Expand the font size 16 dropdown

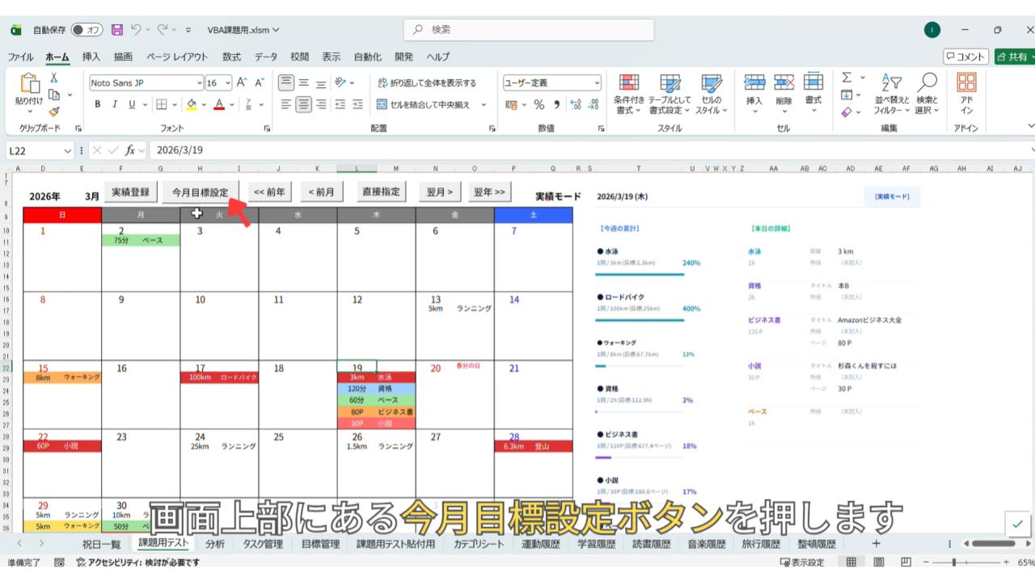click(x=229, y=82)
